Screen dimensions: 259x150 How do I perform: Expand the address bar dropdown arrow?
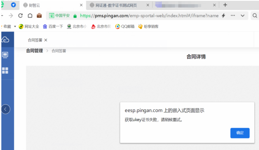tap(242, 16)
